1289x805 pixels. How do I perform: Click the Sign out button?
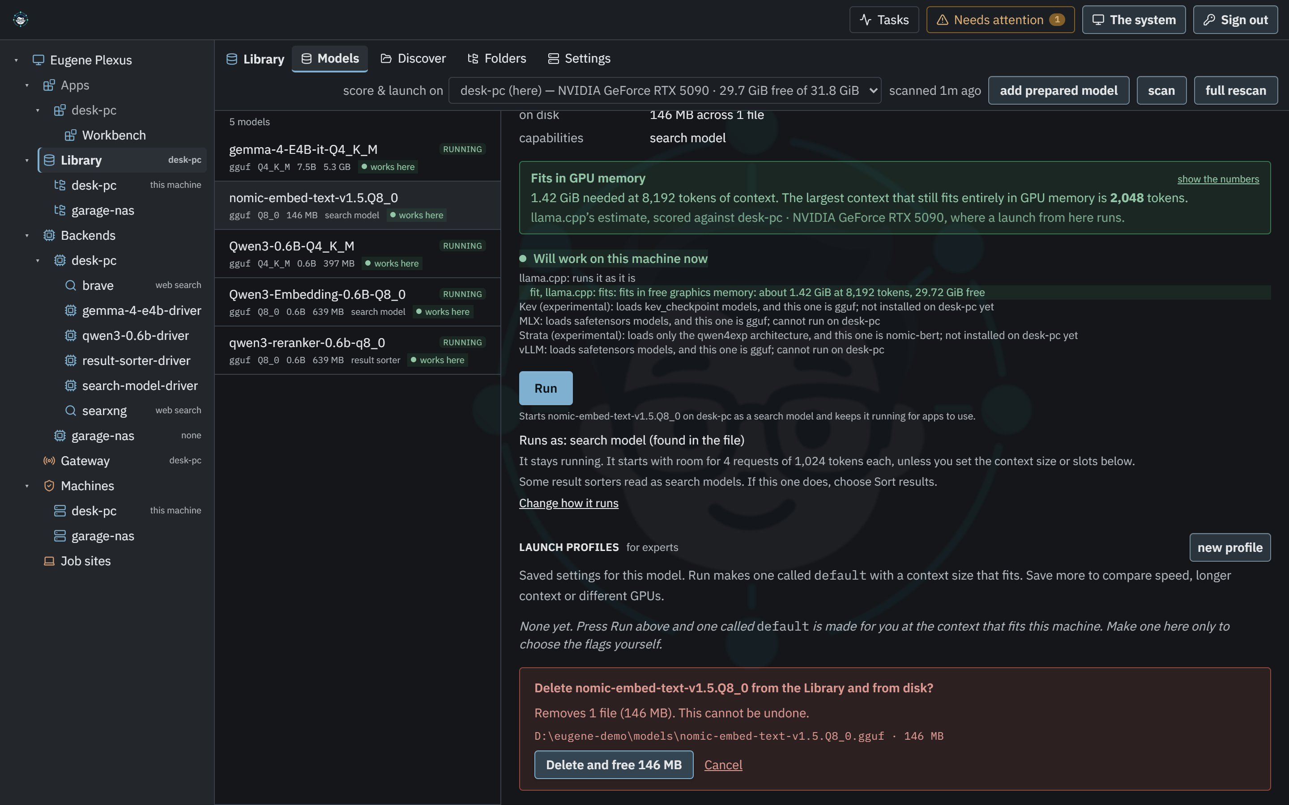[1235, 20]
